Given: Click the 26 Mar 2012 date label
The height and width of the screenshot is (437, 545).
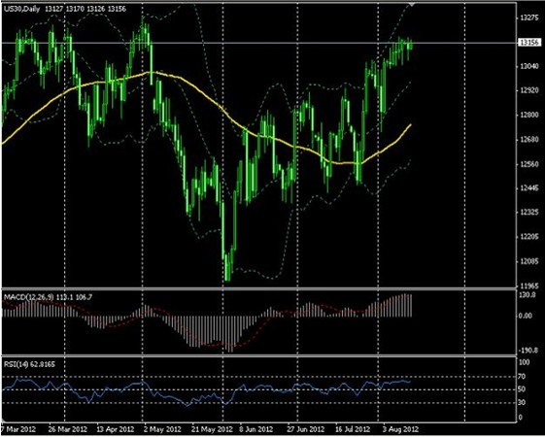Looking at the screenshot, I should point(69,428).
